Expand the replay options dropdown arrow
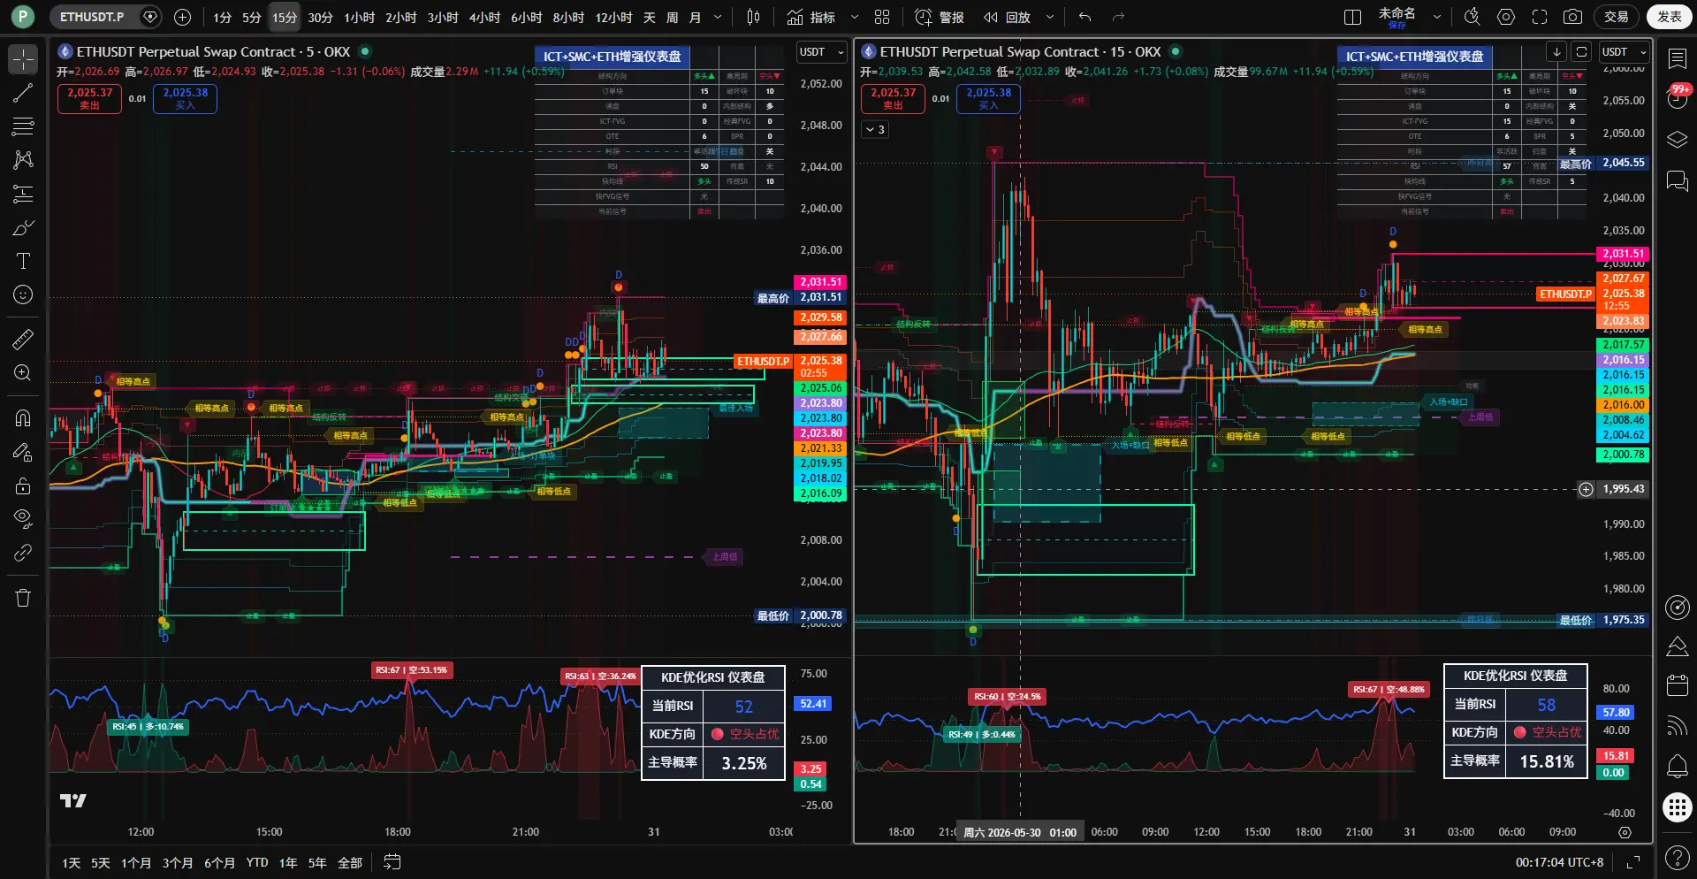 click(1049, 17)
